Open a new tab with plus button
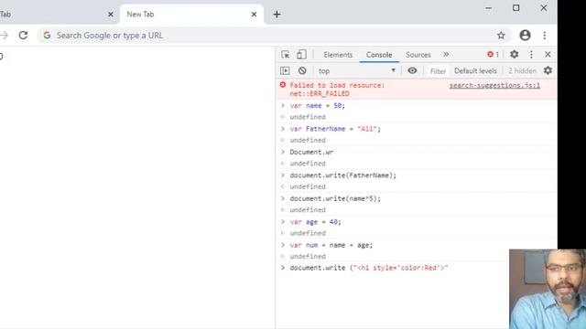586x329 pixels. (x=277, y=15)
